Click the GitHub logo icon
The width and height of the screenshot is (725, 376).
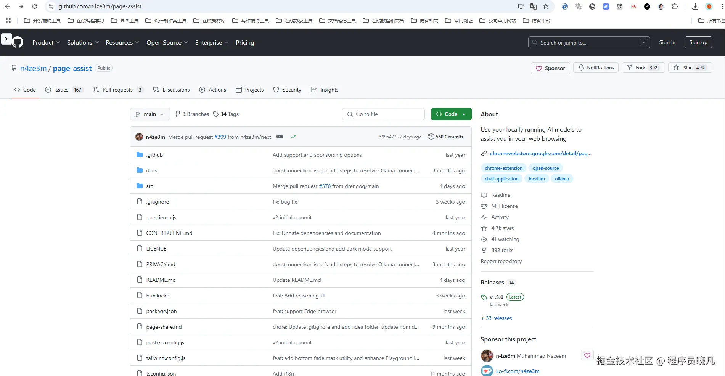tap(18, 42)
